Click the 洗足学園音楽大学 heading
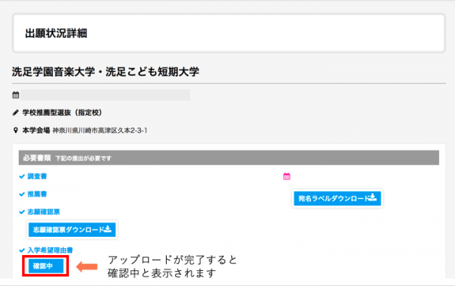Image resolution: width=455 pixels, height=286 pixels. [x=105, y=72]
